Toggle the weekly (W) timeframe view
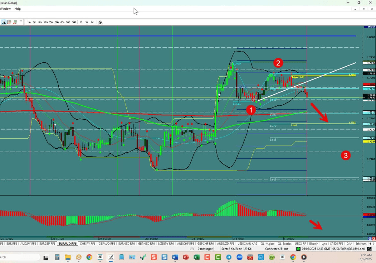 [x=87, y=22]
